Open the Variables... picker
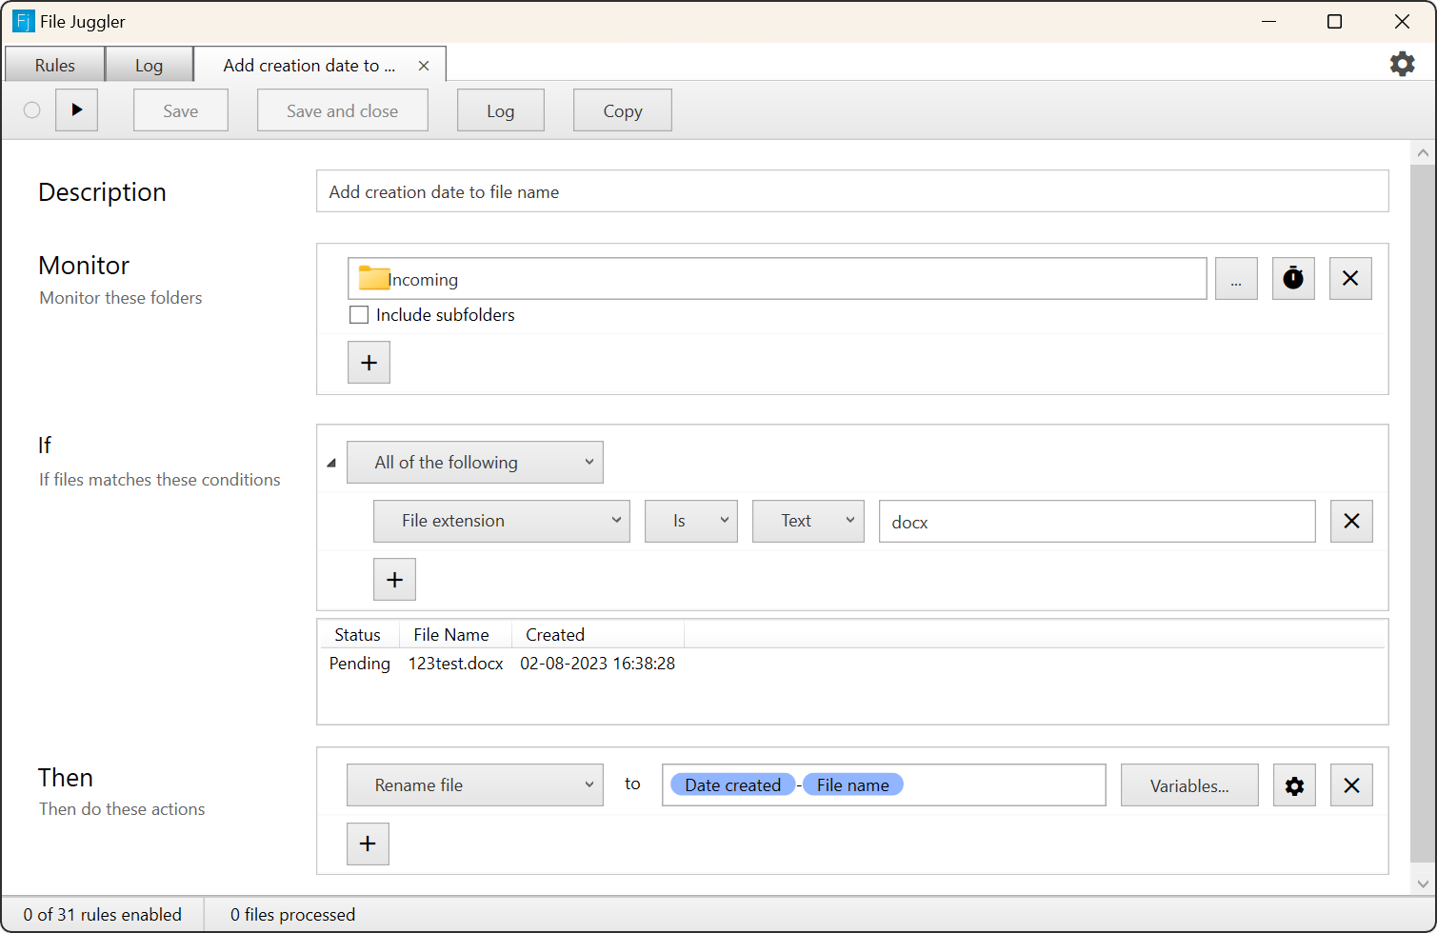 click(1189, 785)
